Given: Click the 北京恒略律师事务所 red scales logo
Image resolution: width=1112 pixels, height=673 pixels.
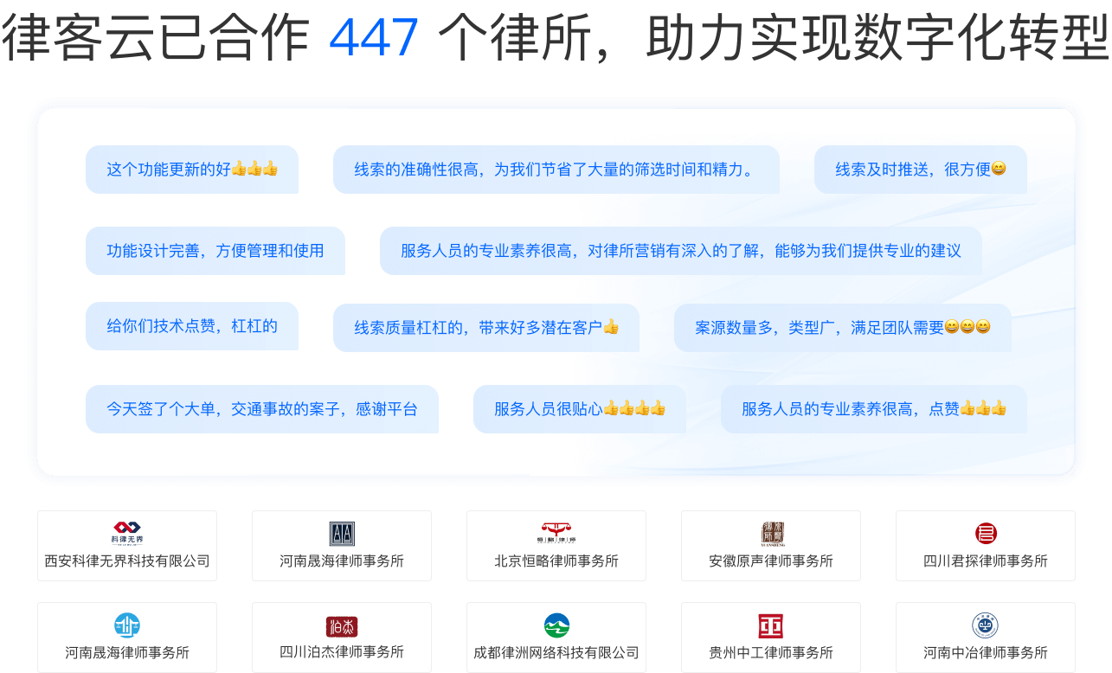Looking at the screenshot, I should tap(556, 533).
